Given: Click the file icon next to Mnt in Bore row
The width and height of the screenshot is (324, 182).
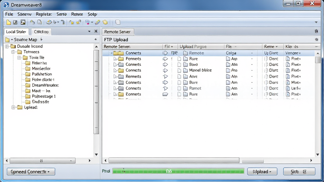Looking at the screenshot, I should 288,82.
